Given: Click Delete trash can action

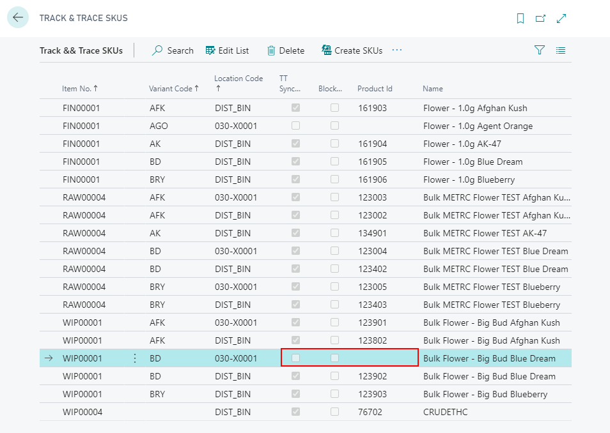Looking at the screenshot, I should 286,50.
